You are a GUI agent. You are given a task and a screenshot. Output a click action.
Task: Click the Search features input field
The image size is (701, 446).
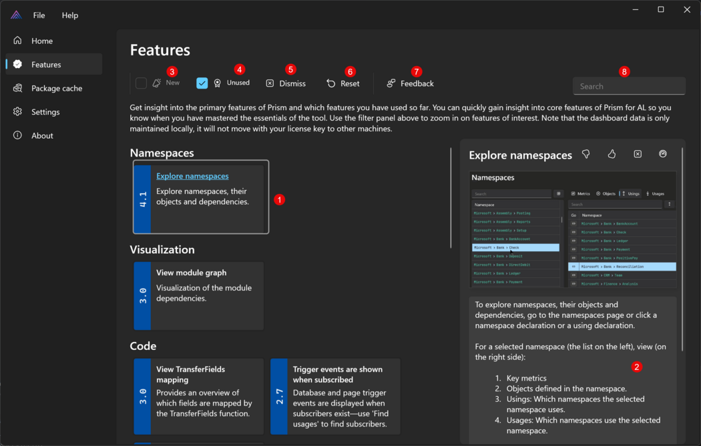pyautogui.click(x=628, y=87)
